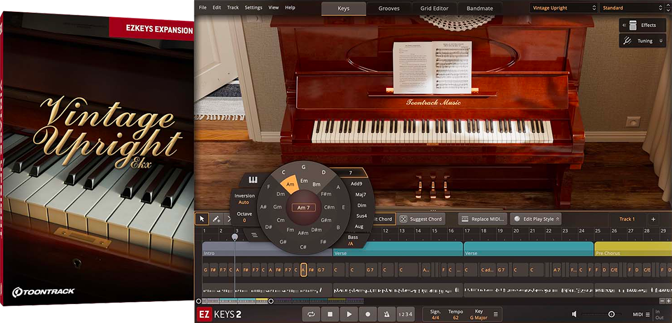Open the song settings hamburger menu
The height and width of the screenshot is (323, 672).
496,315
